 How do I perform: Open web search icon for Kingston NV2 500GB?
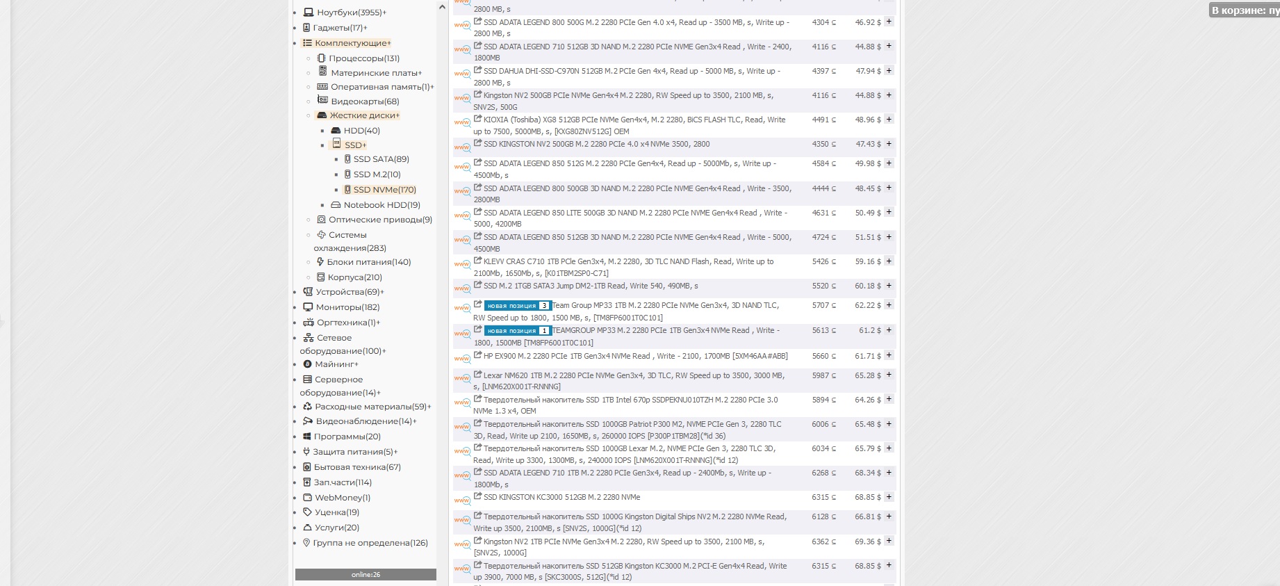(462, 98)
